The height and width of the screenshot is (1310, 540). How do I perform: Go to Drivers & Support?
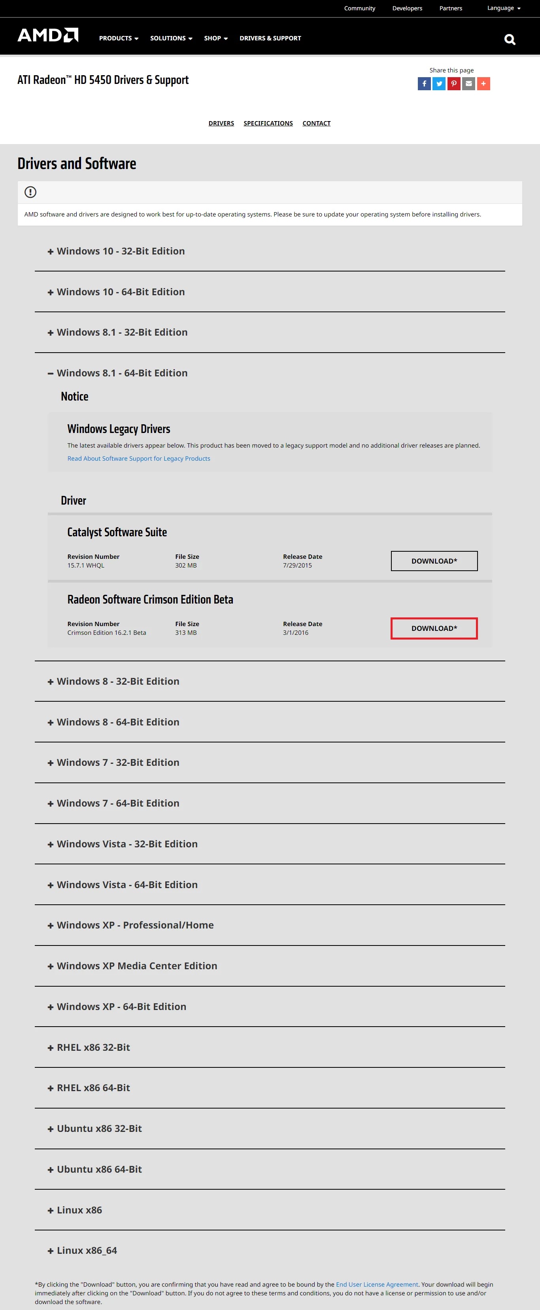(270, 38)
